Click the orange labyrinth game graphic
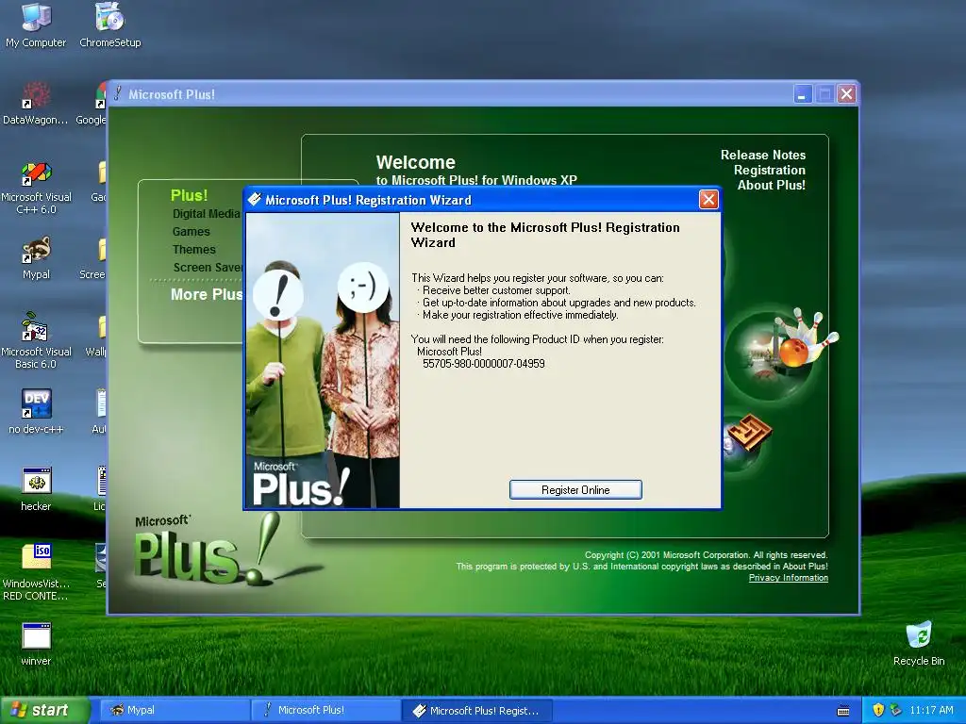Image resolution: width=966 pixels, height=724 pixels. pos(749,432)
